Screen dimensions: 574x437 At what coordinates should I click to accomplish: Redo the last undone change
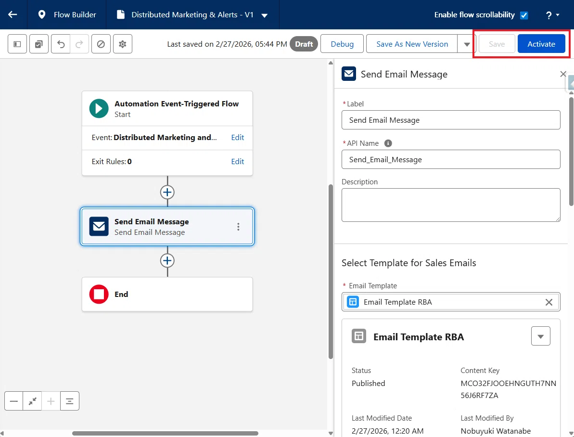pos(79,44)
